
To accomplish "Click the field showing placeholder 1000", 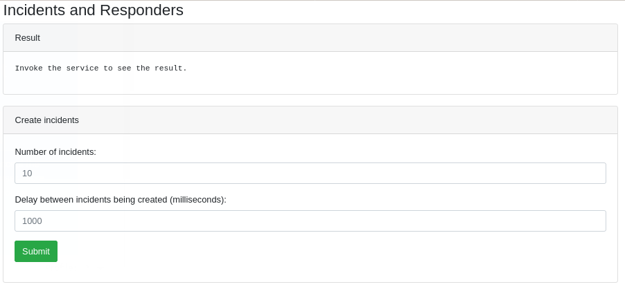I will (x=310, y=221).
